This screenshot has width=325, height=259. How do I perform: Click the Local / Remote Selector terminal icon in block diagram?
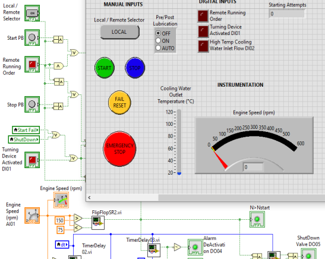pyautogui.click(x=32, y=13)
